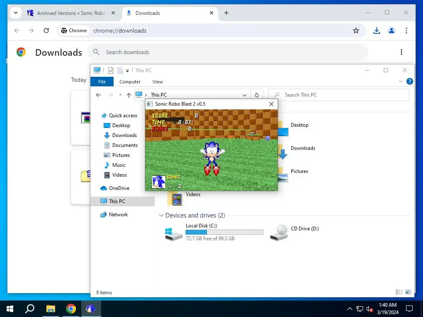Close the Downloads browser tab
Viewport: 423px width, 317px height.
(211, 13)
